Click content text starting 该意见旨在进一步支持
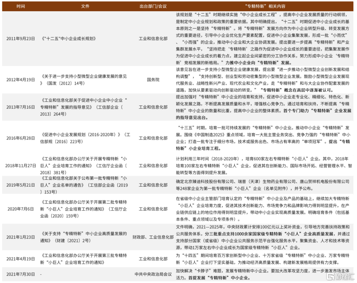This screenshot has width=357, height=283. tap(262, 80)
